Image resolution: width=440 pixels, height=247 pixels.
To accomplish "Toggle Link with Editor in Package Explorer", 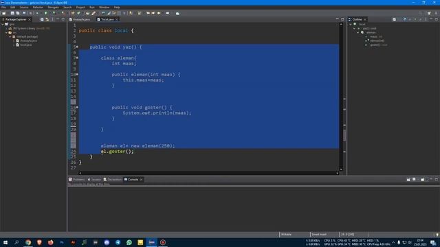I will pyautogui.click(x=47, y=19).
